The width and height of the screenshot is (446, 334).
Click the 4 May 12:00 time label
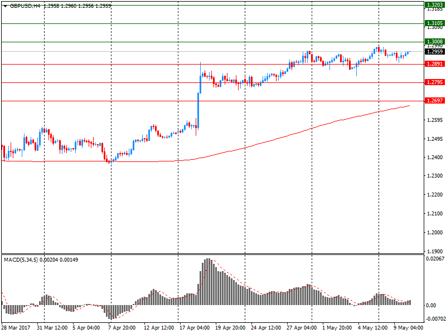tap(372, 328)
